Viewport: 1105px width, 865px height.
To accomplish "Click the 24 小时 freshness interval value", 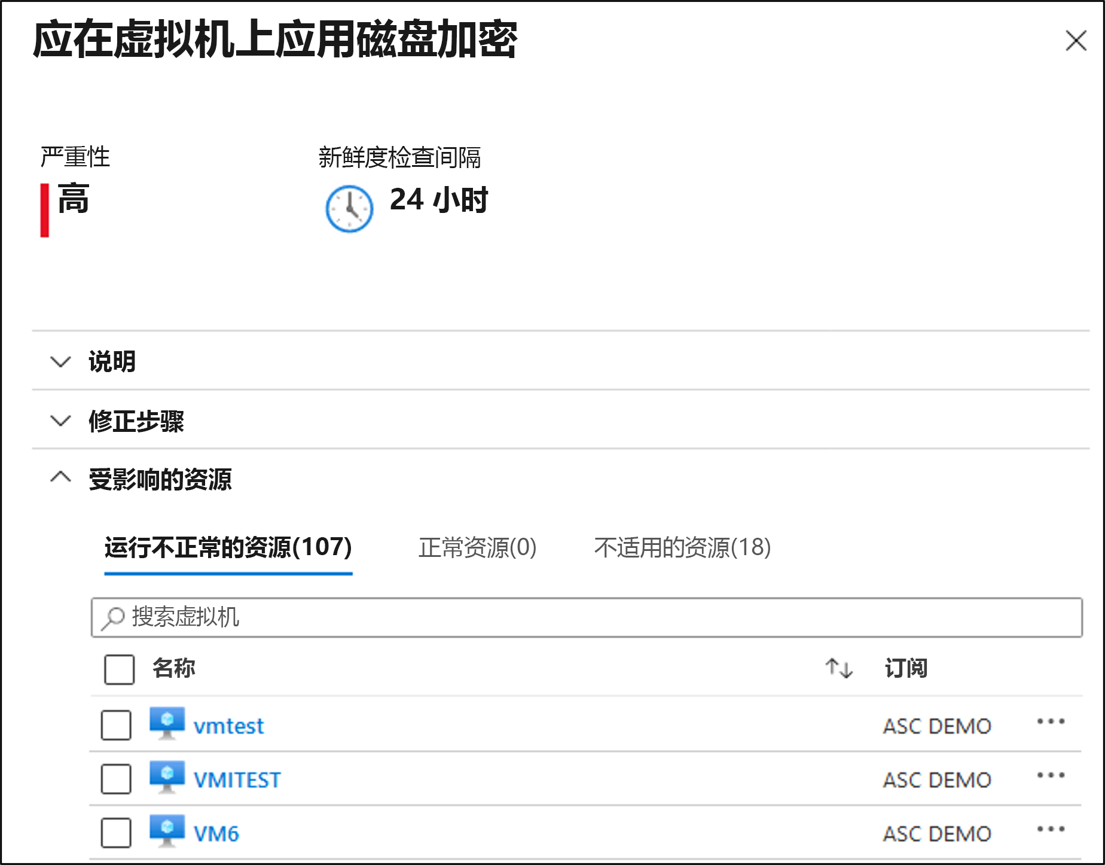I will [439, 199].
